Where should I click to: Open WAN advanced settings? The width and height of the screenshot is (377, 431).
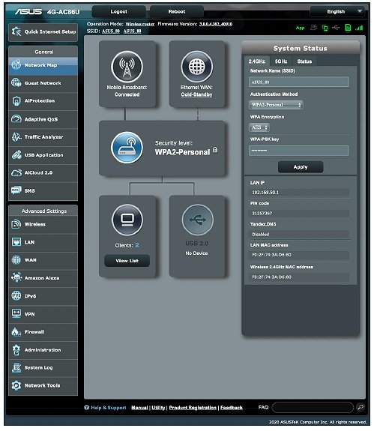(x=43, y=260)
